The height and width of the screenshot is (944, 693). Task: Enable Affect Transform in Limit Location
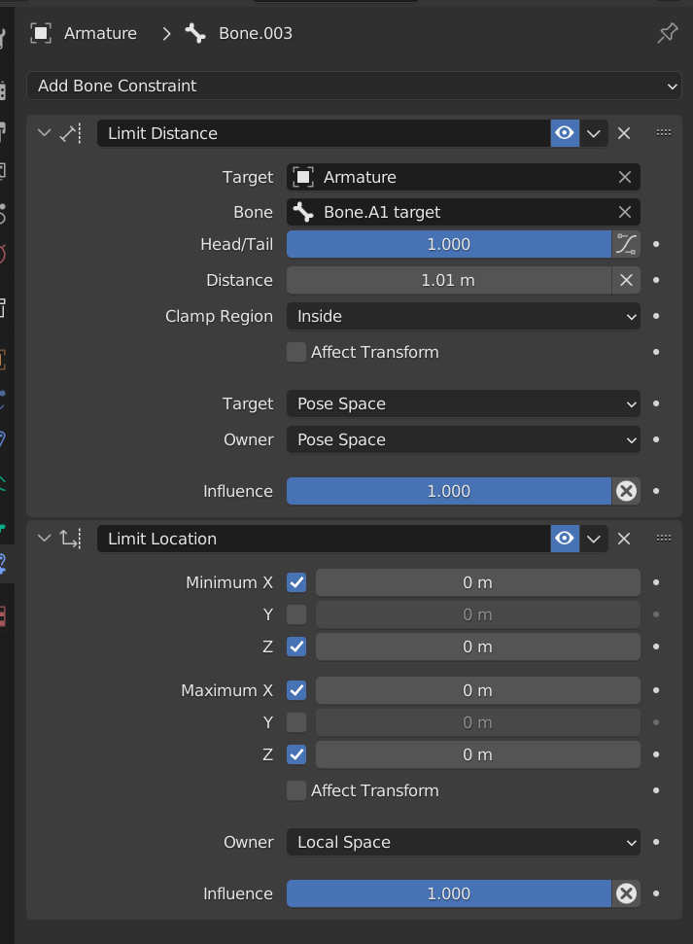296,790
